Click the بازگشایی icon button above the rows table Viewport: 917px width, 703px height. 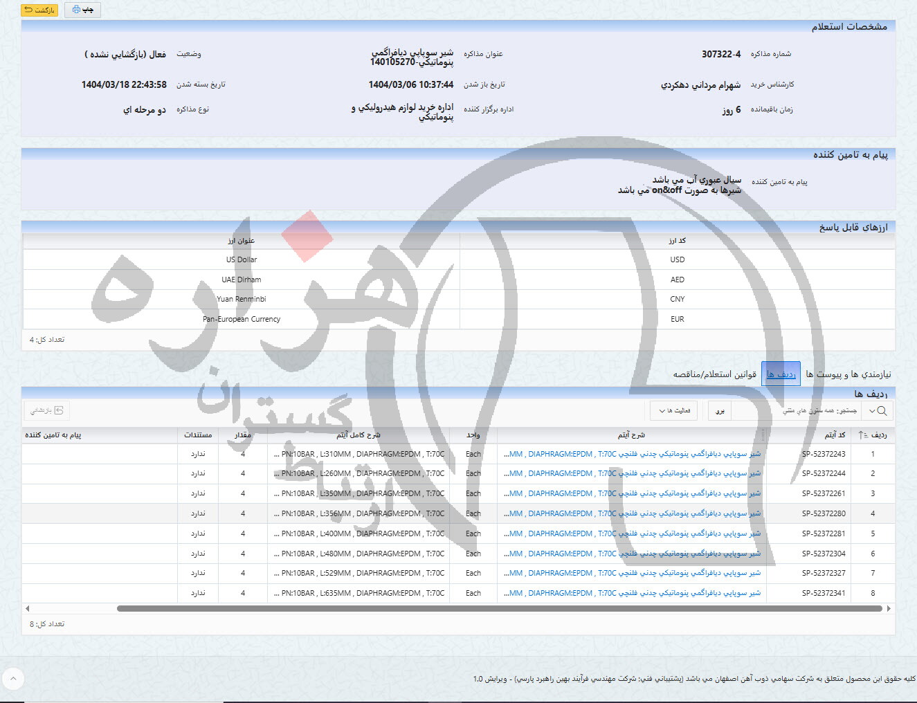(59, 410)
